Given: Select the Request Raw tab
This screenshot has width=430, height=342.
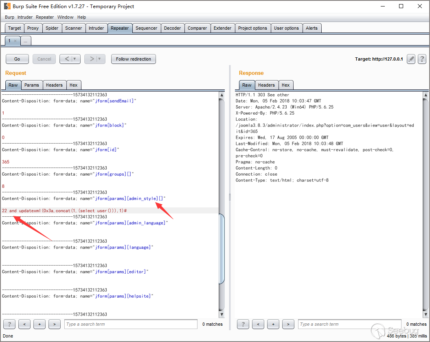Looking at the screenshot, I should point(13,85).
